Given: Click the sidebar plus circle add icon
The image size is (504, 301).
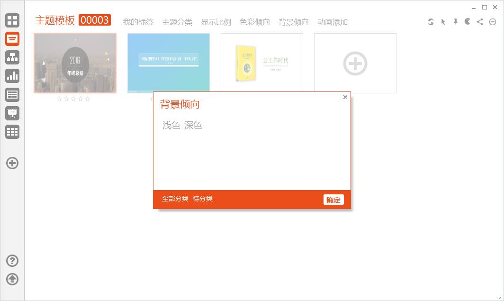Looking at the screenshot, I should point(12,163).
